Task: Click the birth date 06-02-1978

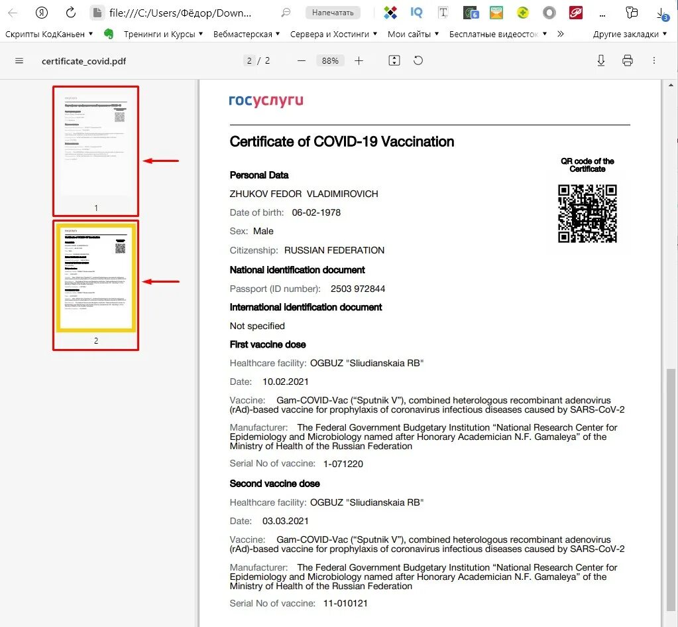Action: (316, 212)
